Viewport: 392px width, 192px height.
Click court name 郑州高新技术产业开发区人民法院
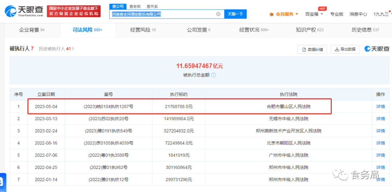[x=289, y=131]
